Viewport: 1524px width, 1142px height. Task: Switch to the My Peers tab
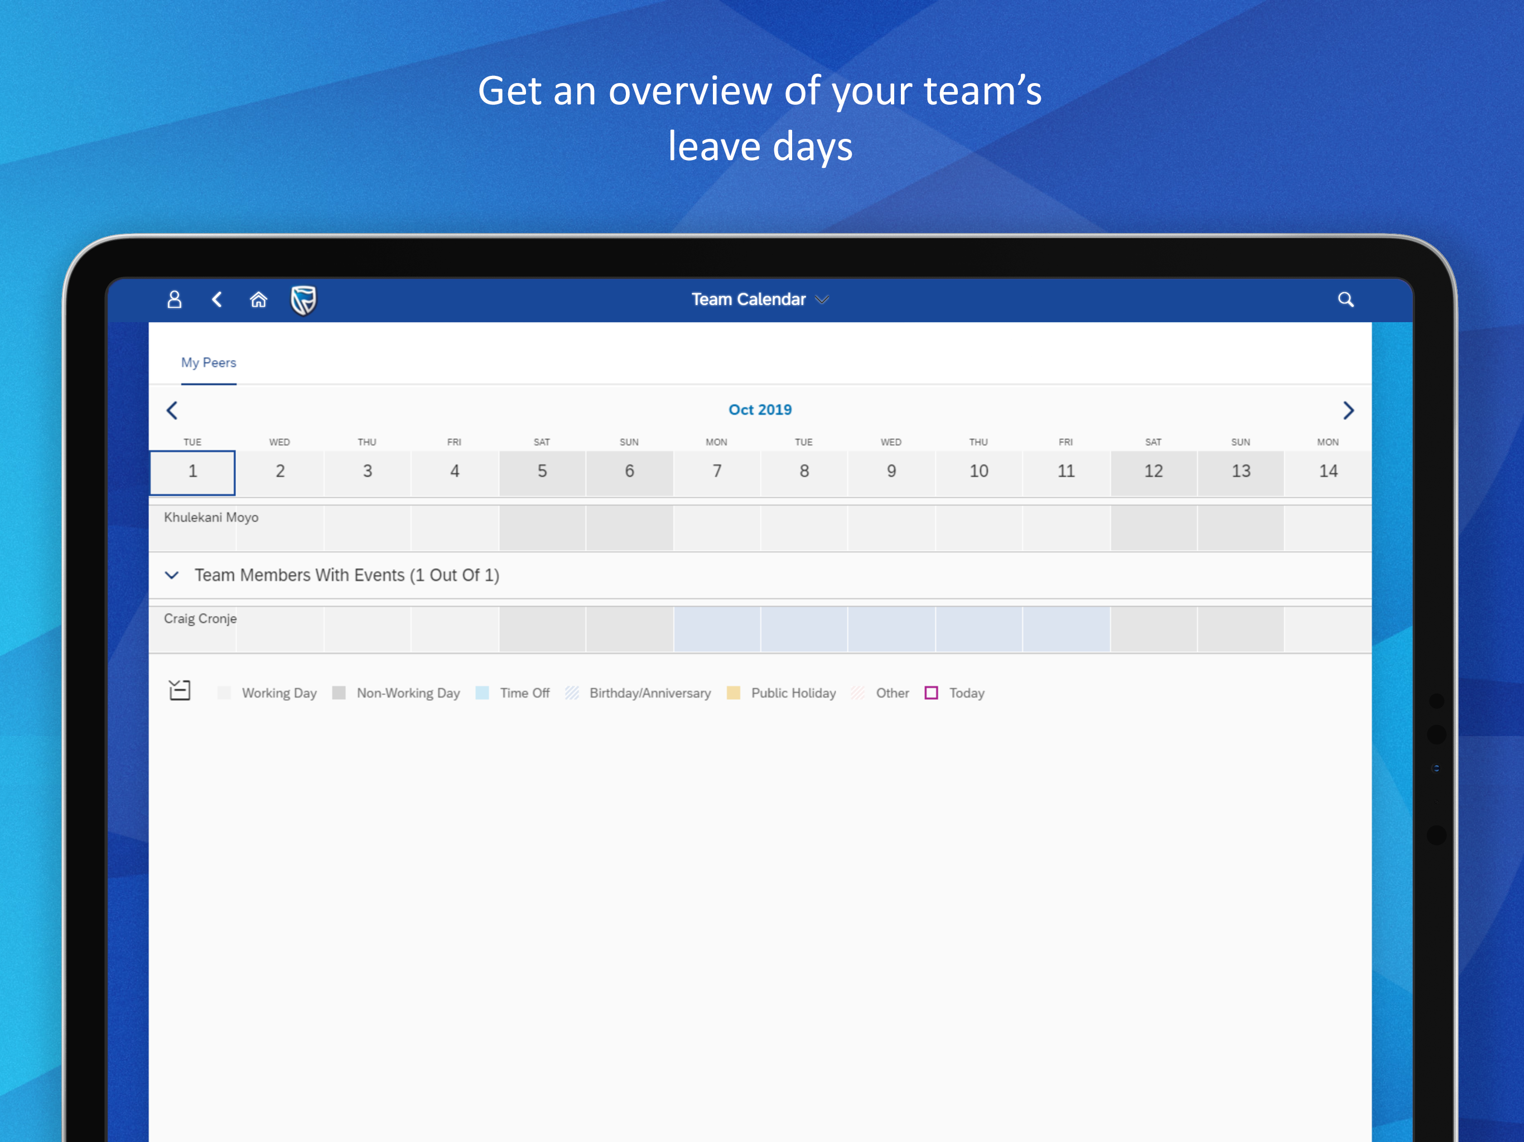[x=209, y=363]
